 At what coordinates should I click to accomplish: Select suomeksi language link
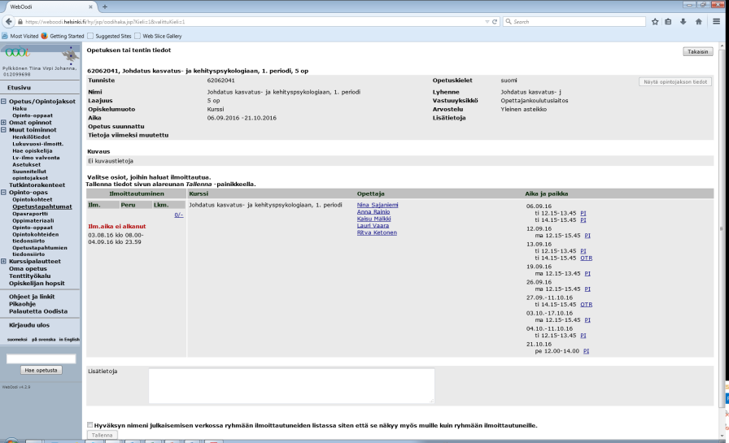coord(17,340)
